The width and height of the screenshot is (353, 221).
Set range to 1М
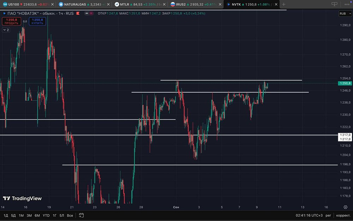tap(21, 215)
